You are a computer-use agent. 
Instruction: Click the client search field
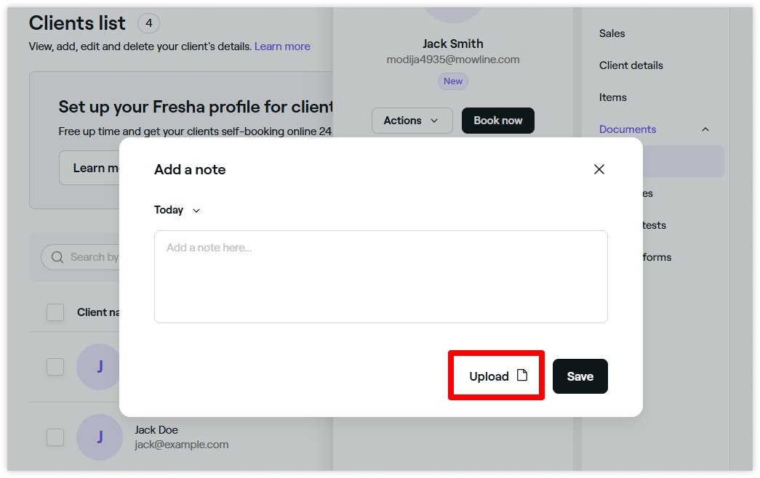82,257
